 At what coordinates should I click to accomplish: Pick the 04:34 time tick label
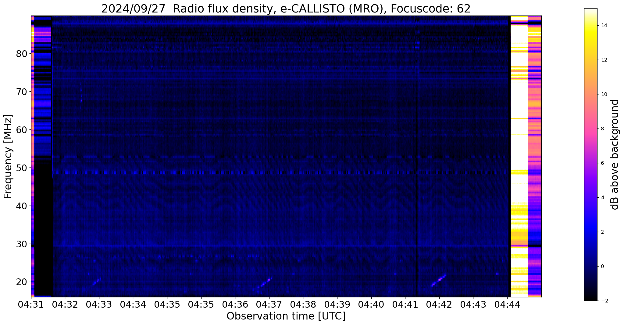point(133,304)
